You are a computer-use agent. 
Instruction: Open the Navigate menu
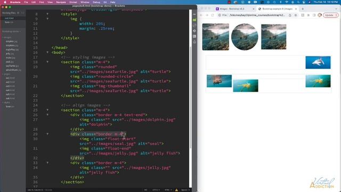point(61,2)
